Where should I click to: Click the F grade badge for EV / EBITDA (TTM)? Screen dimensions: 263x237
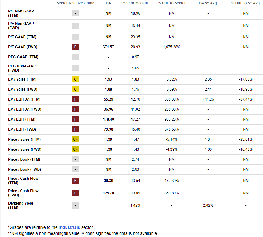(75, 99)
